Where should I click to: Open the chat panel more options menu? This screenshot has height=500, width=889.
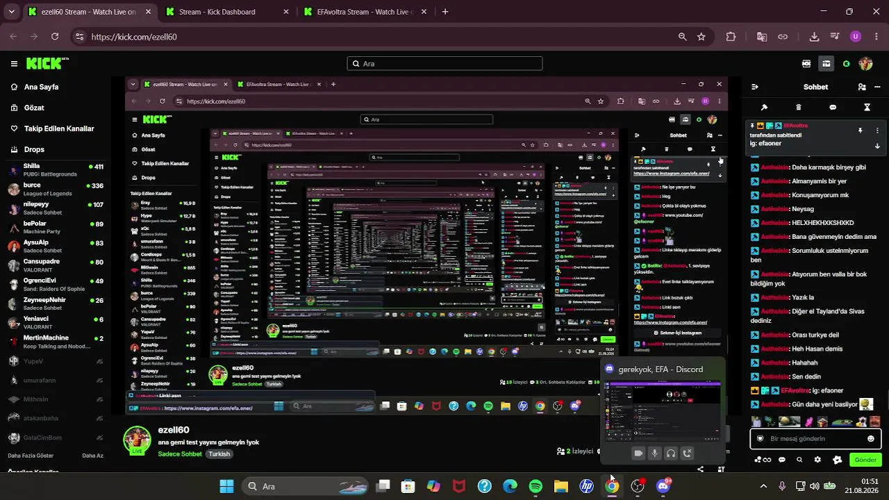coord(878,87)
